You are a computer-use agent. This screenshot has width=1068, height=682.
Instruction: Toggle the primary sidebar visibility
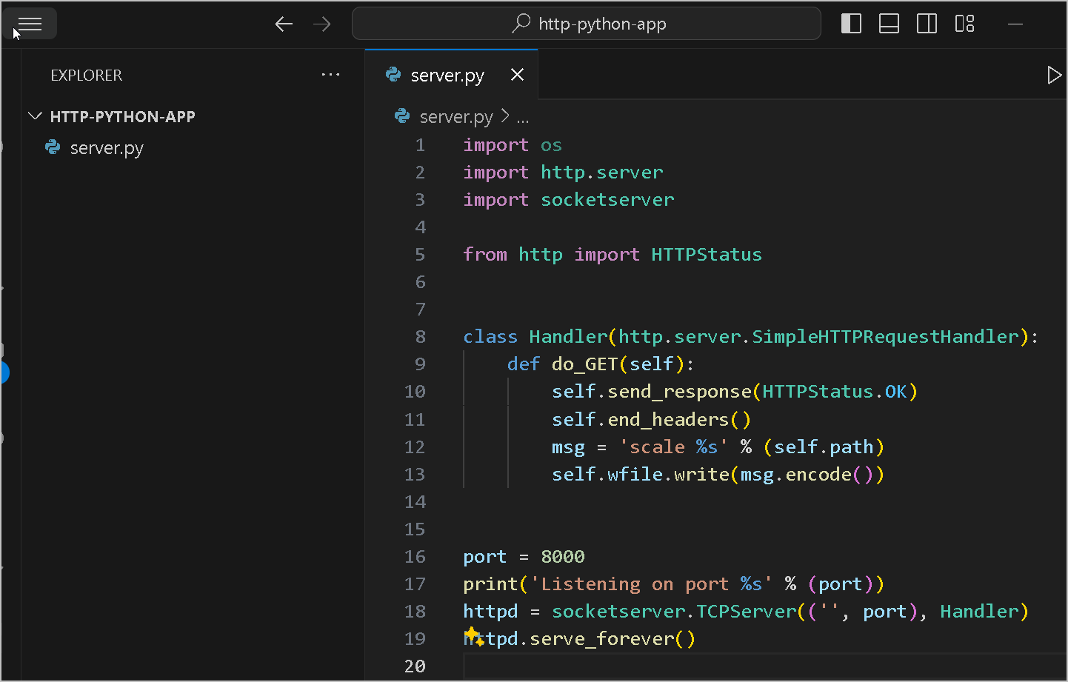[851, 23]
